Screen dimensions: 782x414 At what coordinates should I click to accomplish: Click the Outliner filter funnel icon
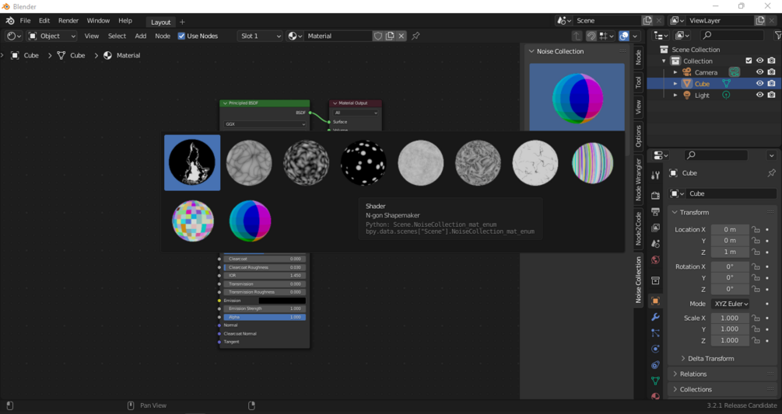(x=777, y=35)
